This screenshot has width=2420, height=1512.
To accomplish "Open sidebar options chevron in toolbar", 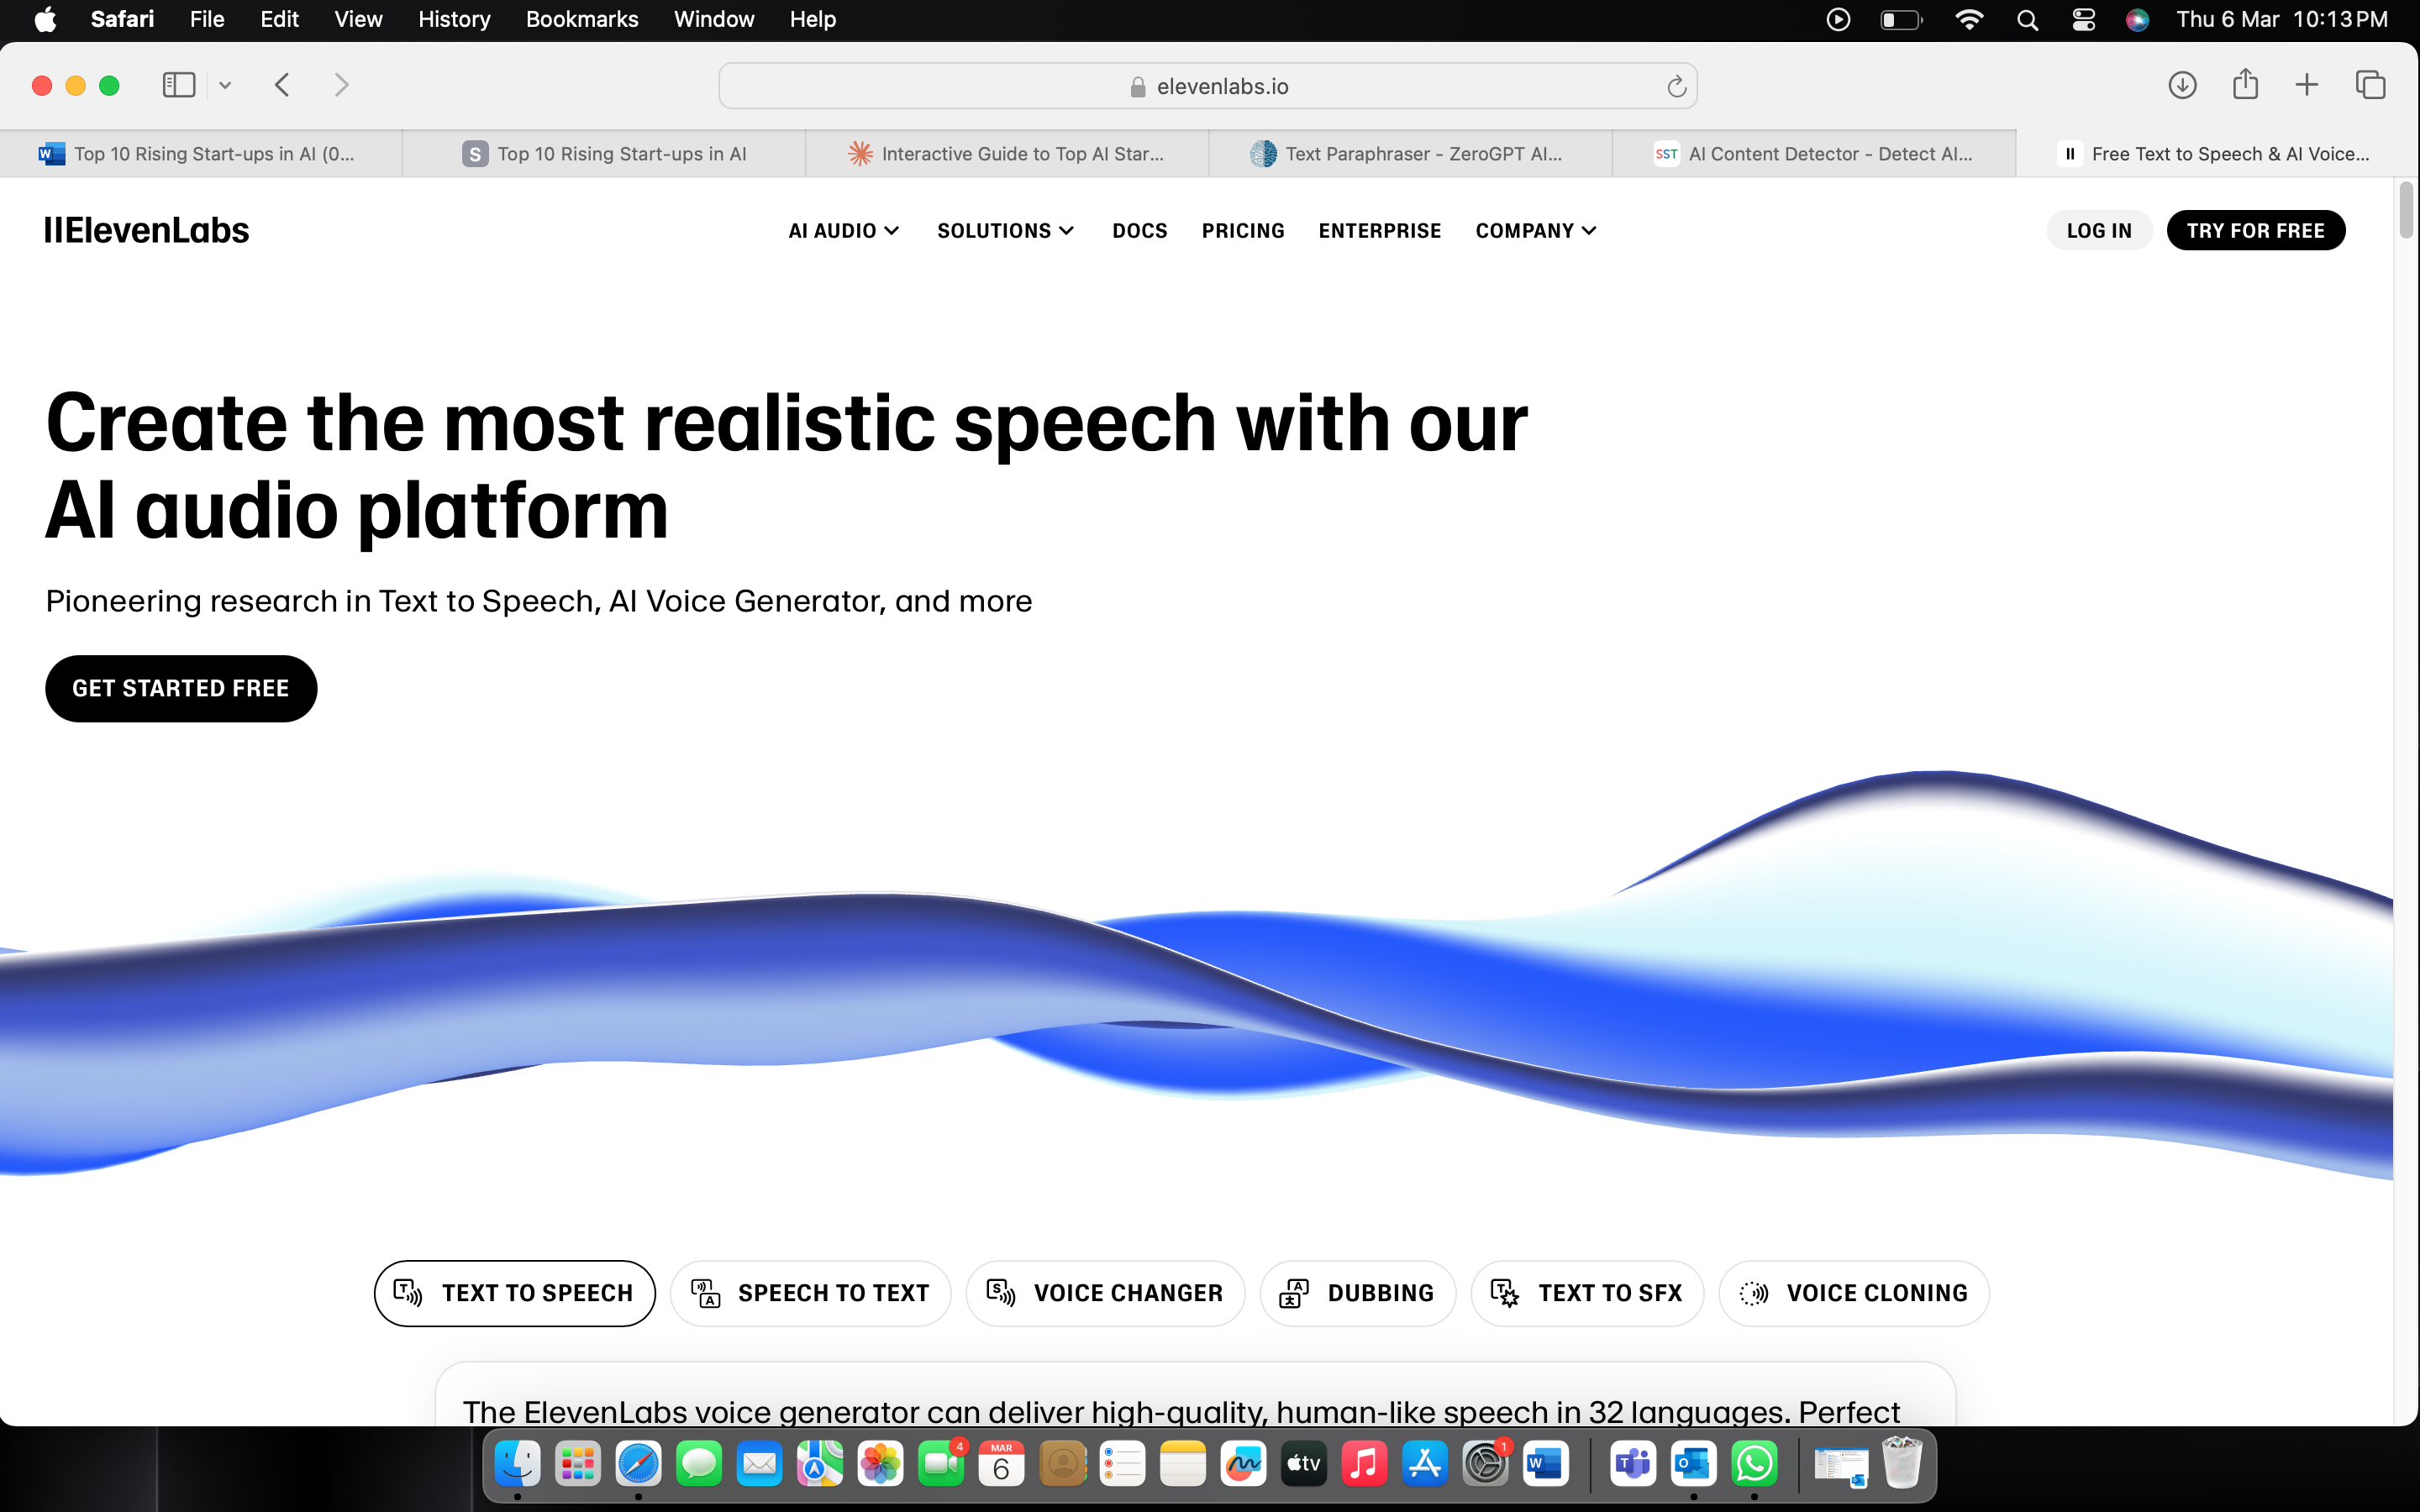I will 225,86.
